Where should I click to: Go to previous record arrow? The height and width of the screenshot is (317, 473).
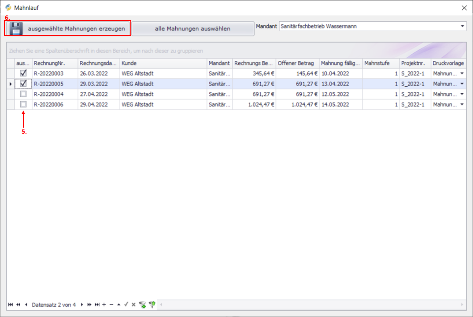(x=26, y=305)
